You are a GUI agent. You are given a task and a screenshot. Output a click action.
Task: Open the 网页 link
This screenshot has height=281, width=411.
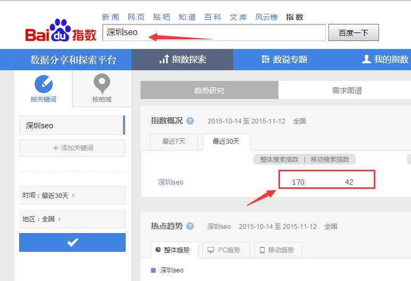tap(136, 18)
